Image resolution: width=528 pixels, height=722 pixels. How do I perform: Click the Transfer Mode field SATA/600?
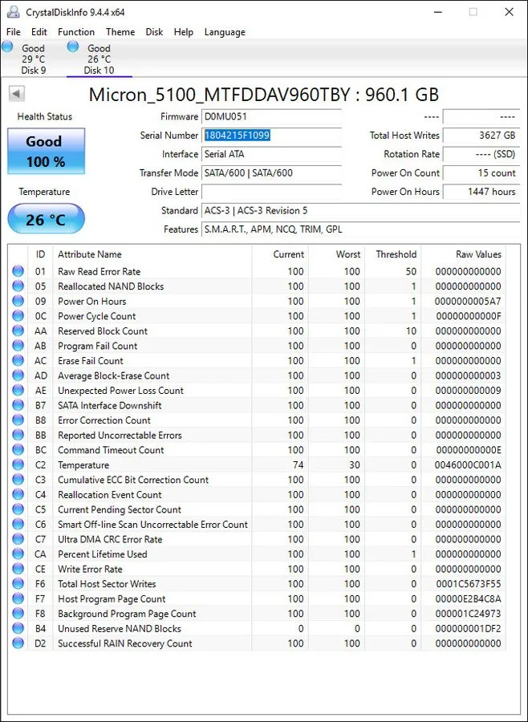[x=271, y=173]
